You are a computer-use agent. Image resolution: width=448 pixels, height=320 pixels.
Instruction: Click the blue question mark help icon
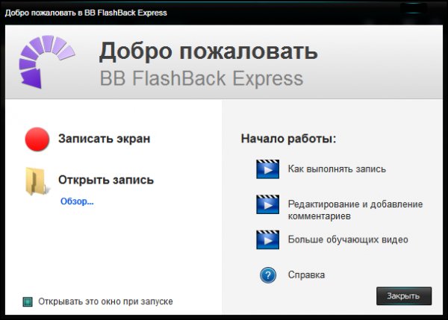click(x=268, y=275)
